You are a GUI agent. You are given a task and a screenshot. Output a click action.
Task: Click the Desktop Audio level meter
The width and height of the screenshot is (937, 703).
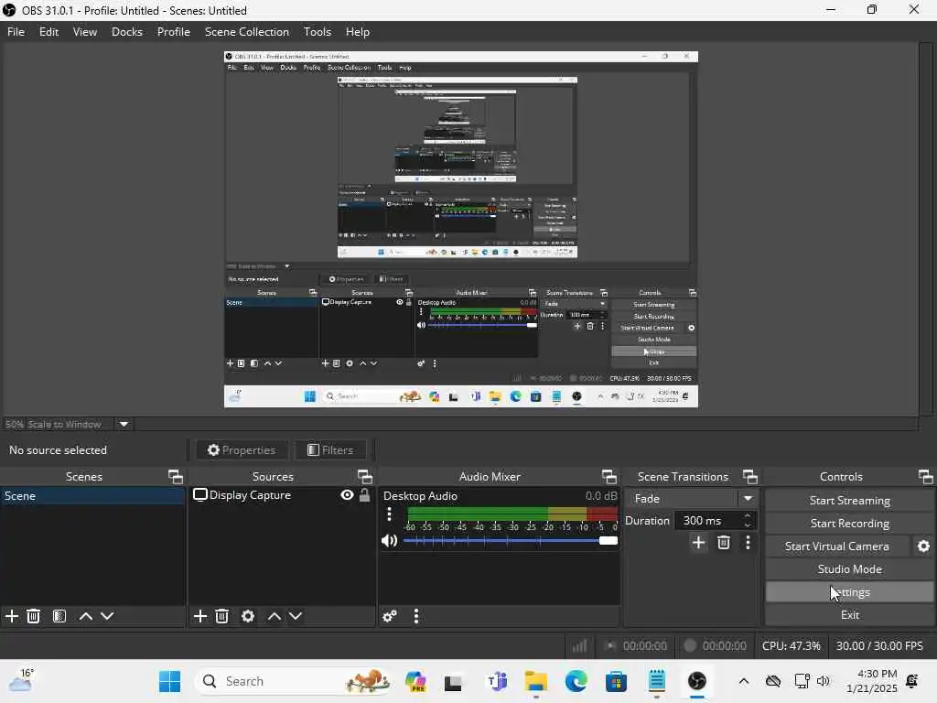point(512,514)
